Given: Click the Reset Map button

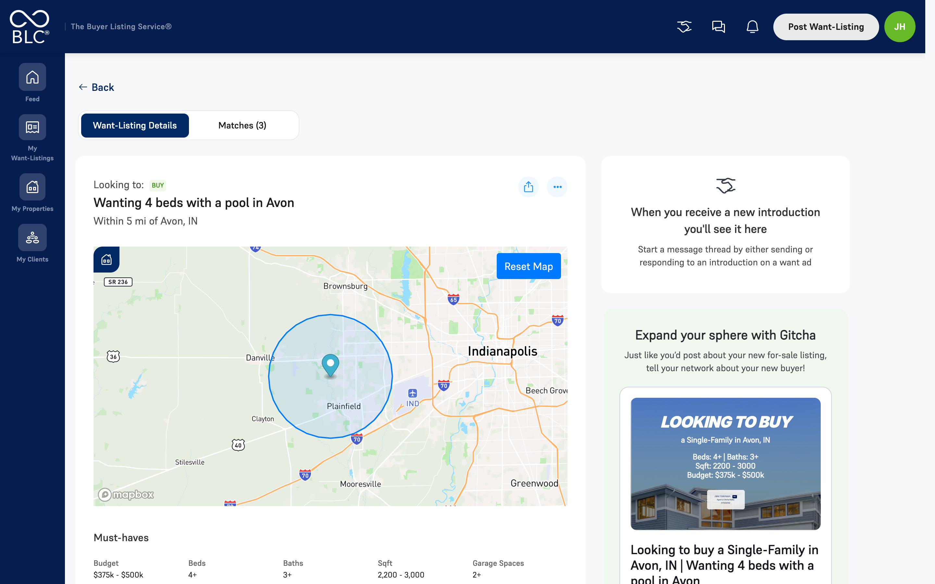Looking at the screenshot, I should [529, 266].
